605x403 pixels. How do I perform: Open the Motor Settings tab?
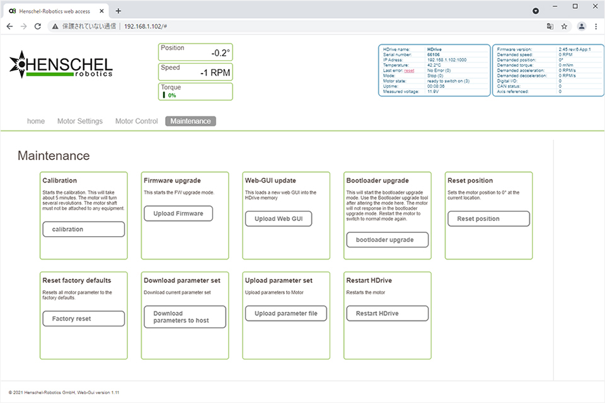80,121
